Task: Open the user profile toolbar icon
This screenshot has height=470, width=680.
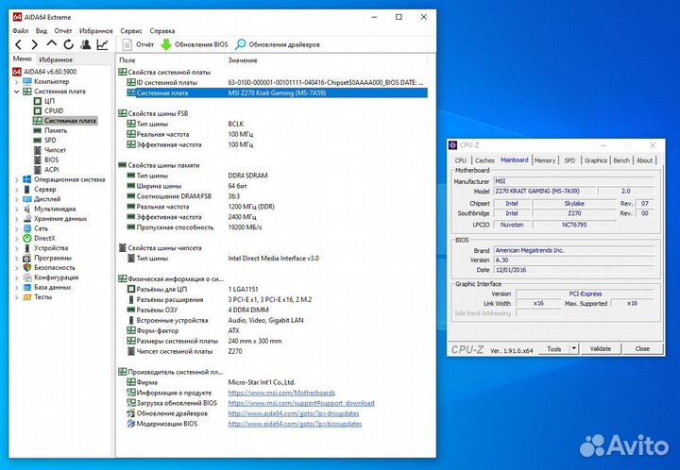Action: pos(85,44)
